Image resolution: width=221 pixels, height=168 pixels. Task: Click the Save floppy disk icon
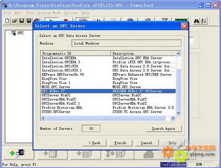22,21
